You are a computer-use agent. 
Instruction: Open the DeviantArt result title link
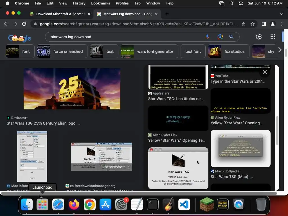[43, 123]
